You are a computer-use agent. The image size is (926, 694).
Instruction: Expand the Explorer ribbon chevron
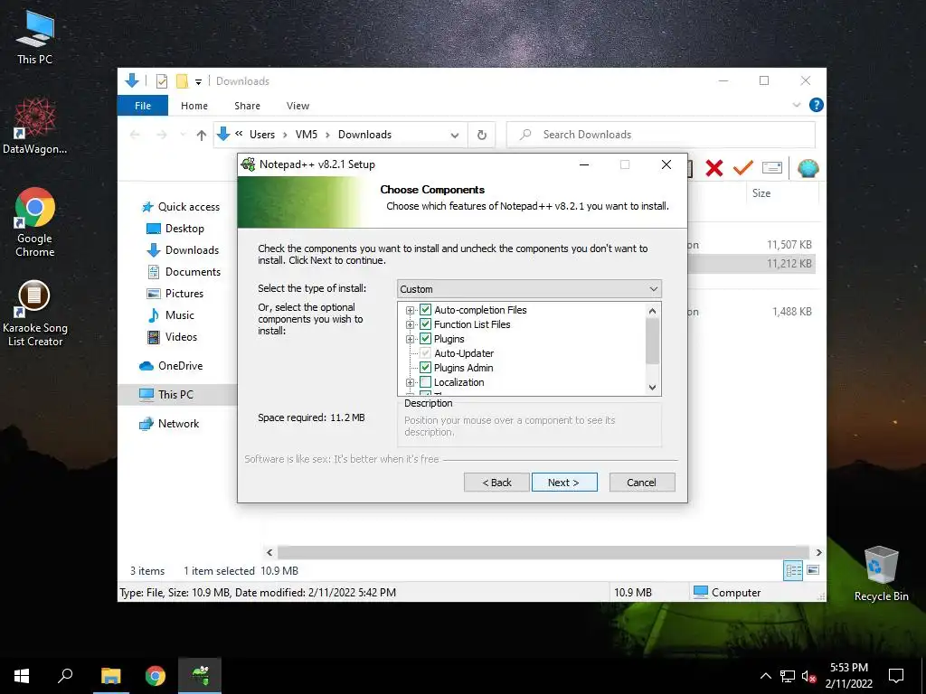point(796,105)
